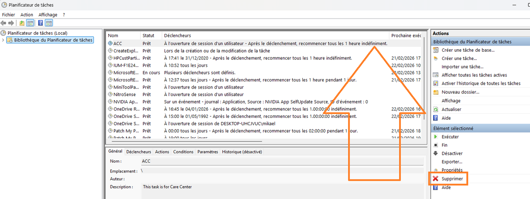Sort by the Déclencheurs column header
This screenshot has height=199, width=530.
276,36
